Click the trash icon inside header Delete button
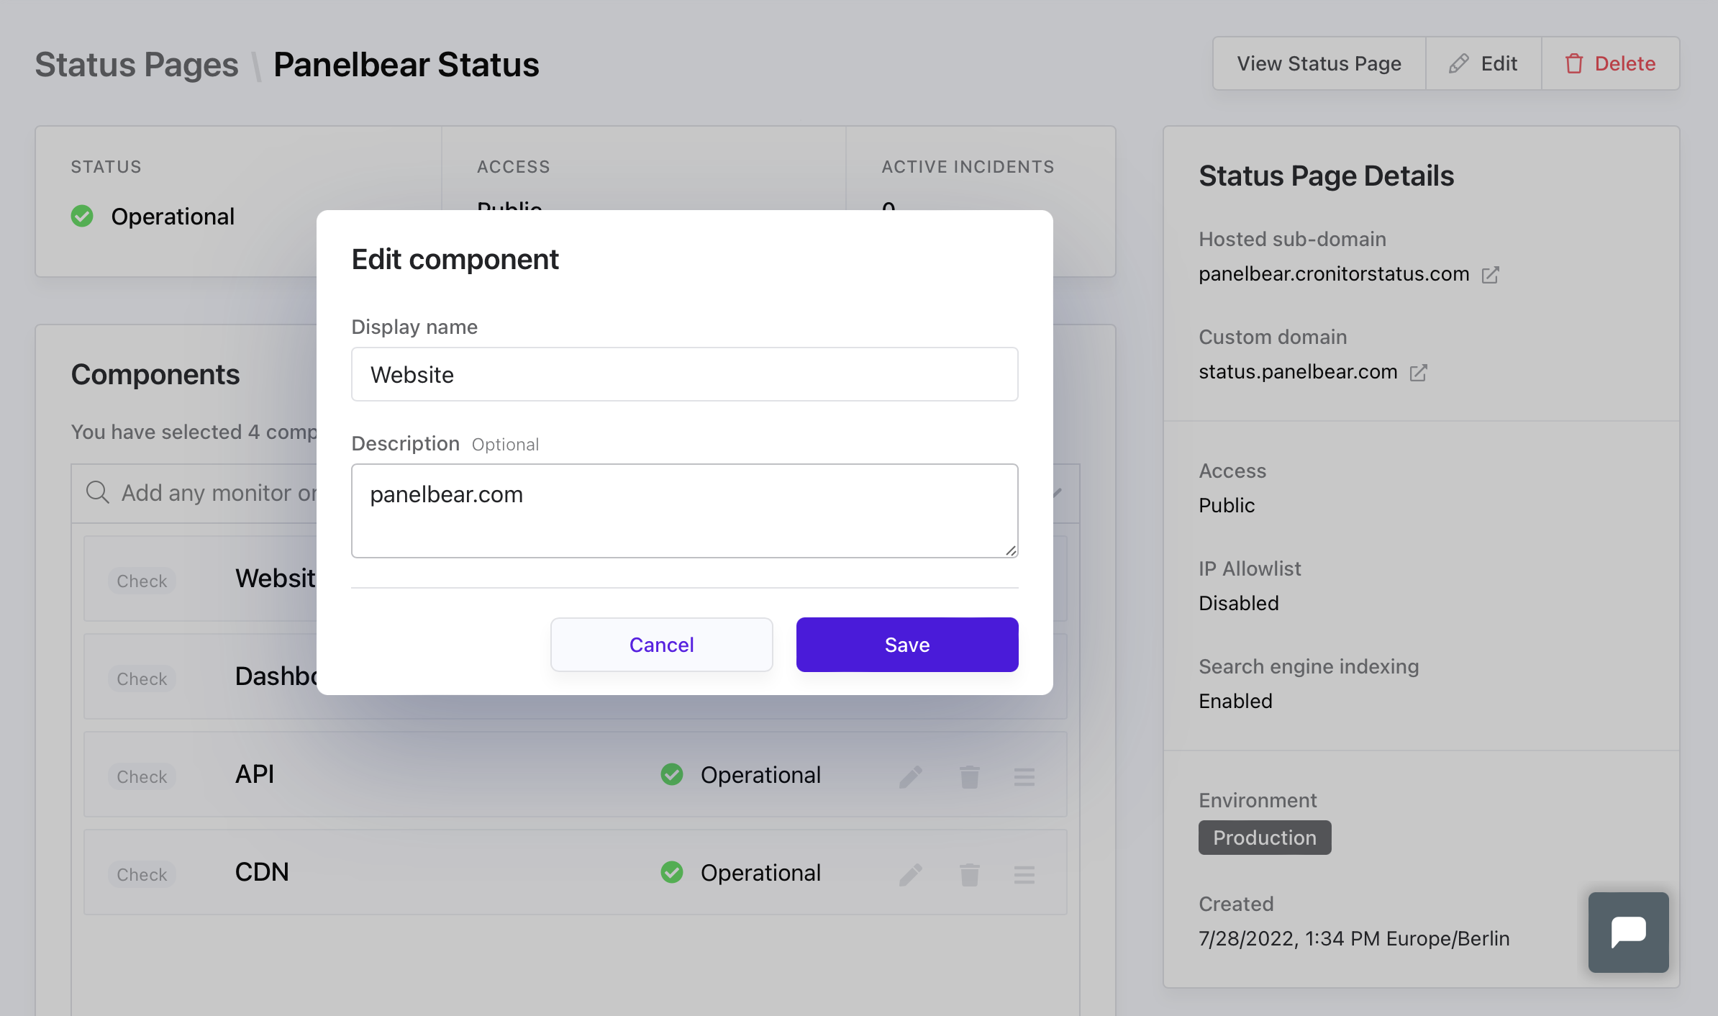The width and height of the screenshot is (1718, 1016). pyautogui.click(x=1573, y=63)
